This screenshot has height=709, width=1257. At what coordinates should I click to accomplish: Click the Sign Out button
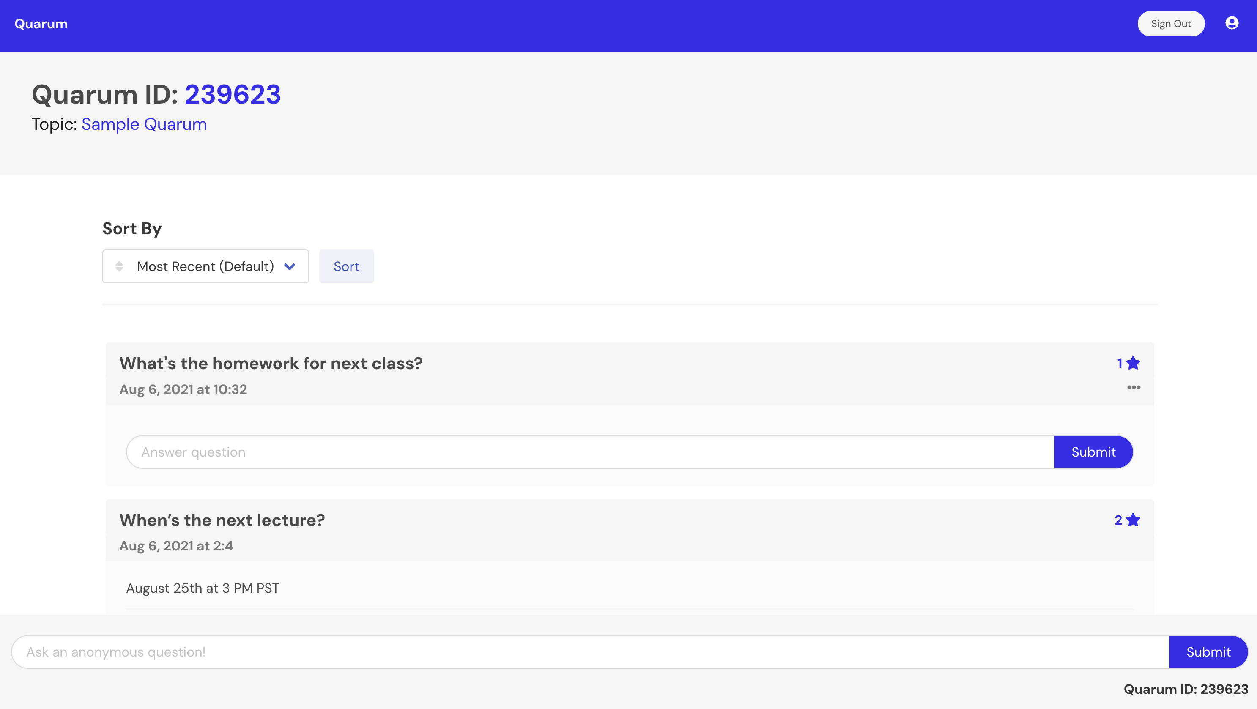click(x=1171, y=23)
